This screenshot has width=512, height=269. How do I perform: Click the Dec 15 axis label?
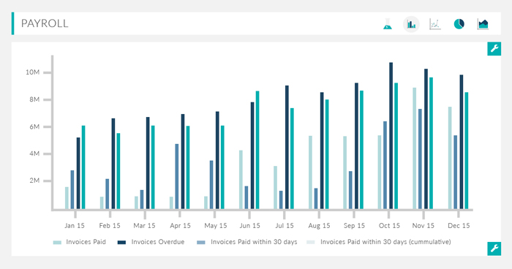[459, 226]
